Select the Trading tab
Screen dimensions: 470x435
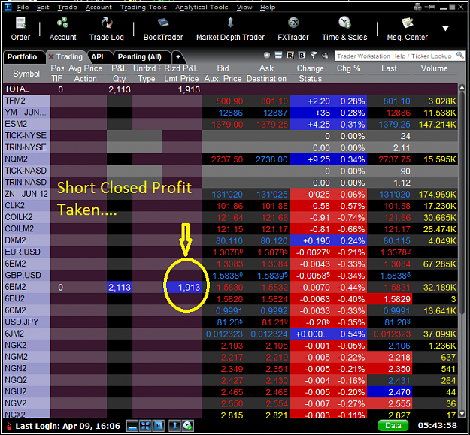(x=69, y=56)
